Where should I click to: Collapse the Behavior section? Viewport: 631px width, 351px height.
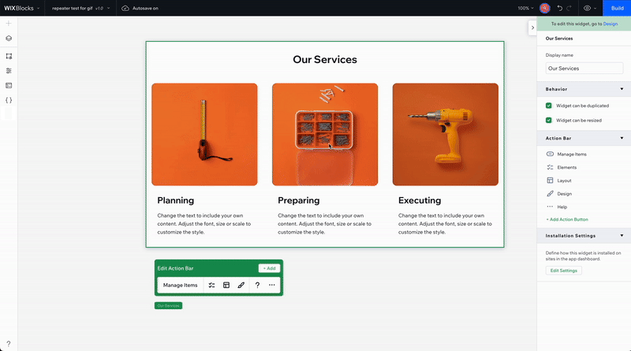pos(622,89)
